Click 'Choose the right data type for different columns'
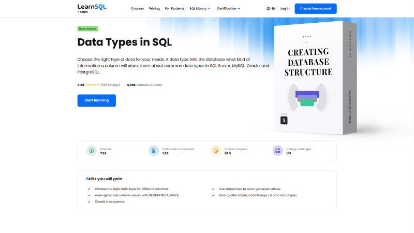 (x=132, y=189)
